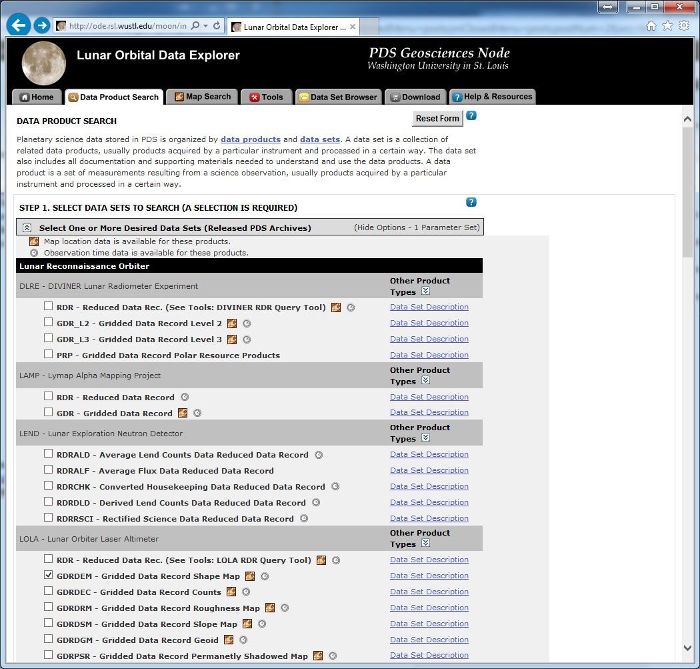Open the Tools tab
The height and width of the screenshot is (669, 700).
(266, 97)
